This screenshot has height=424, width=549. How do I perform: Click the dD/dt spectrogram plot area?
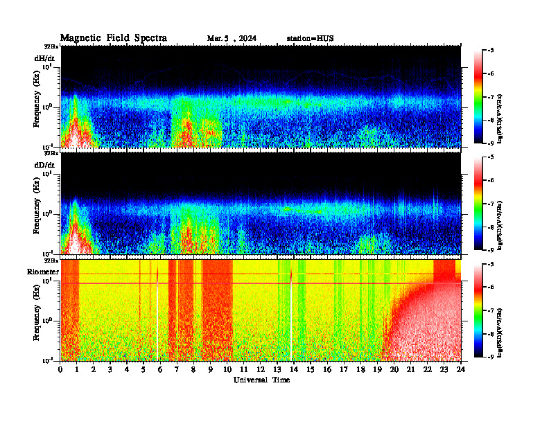pos(261,203)
